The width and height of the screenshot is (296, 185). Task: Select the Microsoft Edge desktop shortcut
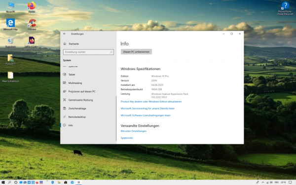click(10, 25)
